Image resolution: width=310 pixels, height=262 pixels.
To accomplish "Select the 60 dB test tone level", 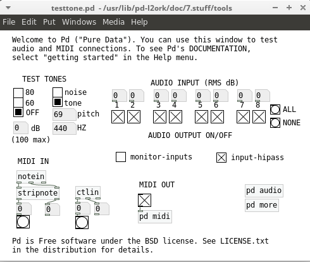I will (18, 103).
